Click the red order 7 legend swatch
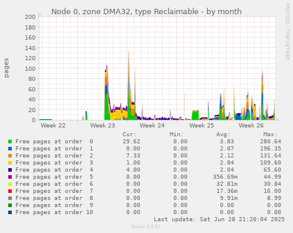Screen dimensions: 293x233 point(10,191)
